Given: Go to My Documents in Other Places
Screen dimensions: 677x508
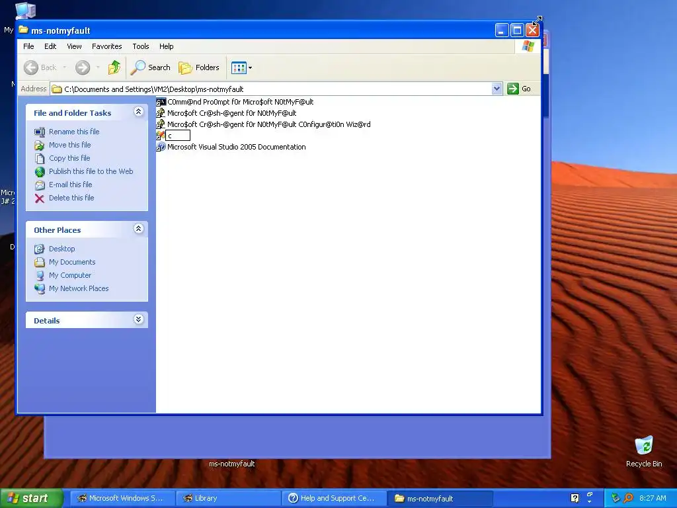Looking at the screenshot, I should click(x=72, y=262).
